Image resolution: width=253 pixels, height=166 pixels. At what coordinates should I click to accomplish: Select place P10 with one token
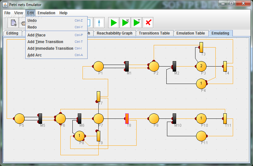click(x=201, y=118)
